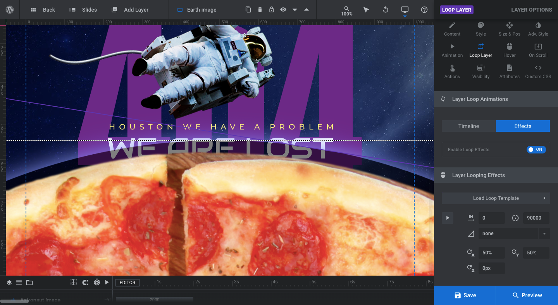Lock the selected layer

click(x=272, y=10)
